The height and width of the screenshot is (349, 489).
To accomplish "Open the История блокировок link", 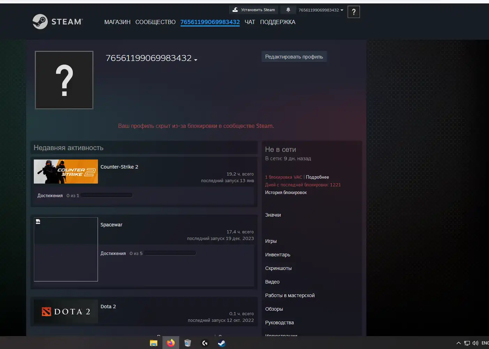I will coord(286,192).
